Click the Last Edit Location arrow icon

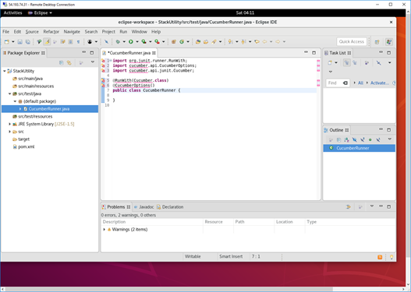coord(257,41)
